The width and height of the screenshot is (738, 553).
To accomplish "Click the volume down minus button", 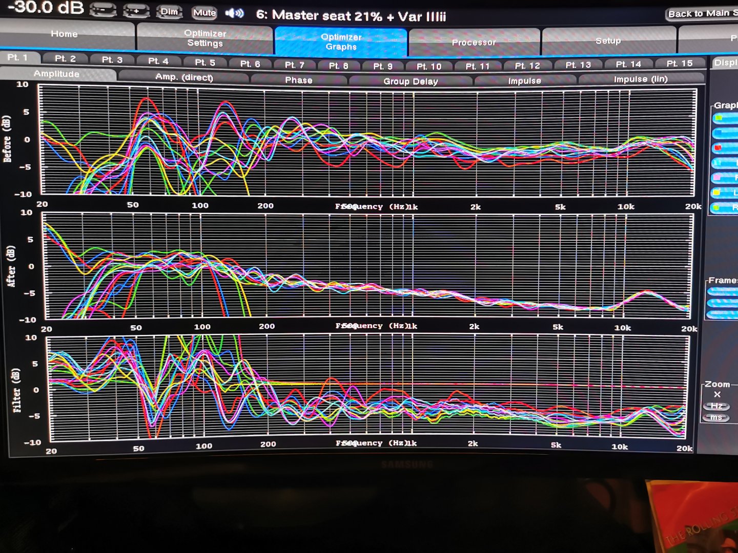I will pos(103,10).
